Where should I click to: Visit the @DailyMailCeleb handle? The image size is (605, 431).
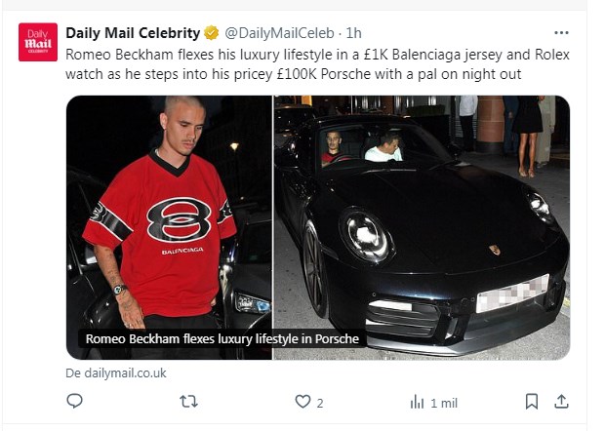279,33
